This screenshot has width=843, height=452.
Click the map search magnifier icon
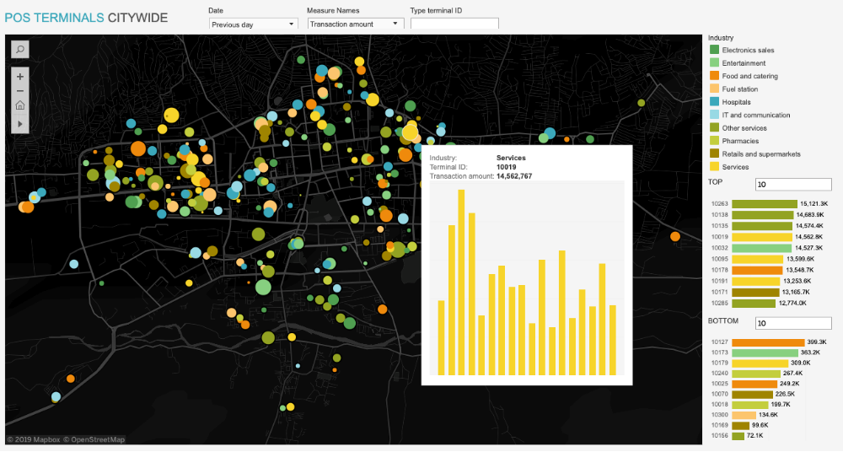(20, 50)
